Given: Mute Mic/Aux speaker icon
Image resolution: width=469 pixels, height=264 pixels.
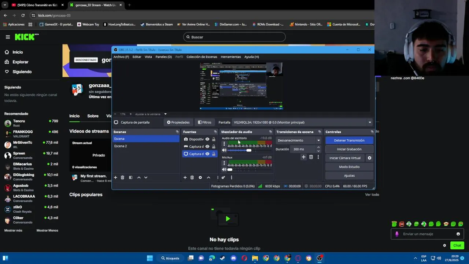Looking at the screenshot, I should pyautogui.click(x=224, y=169).
